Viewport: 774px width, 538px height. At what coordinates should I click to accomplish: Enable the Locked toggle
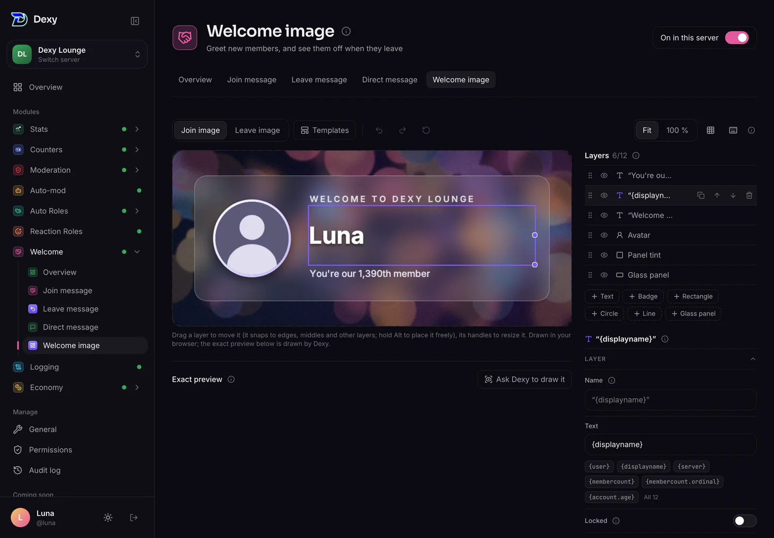744,521
